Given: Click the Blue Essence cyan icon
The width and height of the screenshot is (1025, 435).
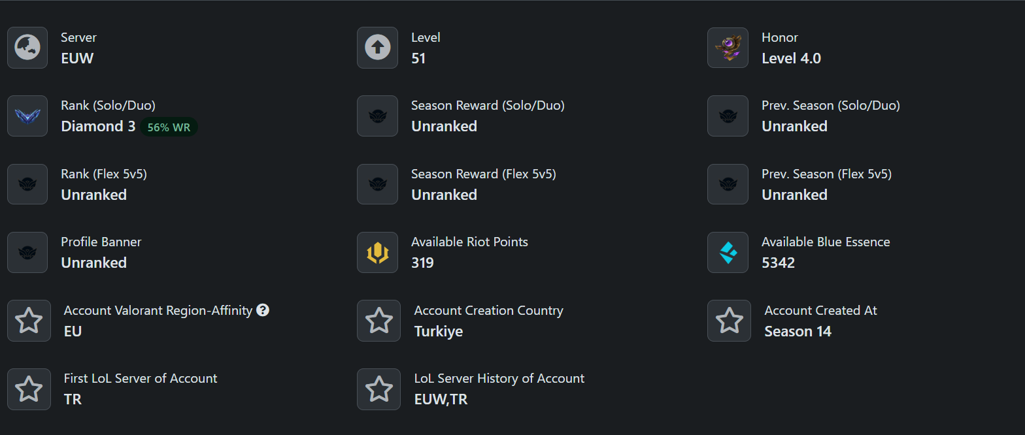Looking at the screenshot, I should click(x=728, y=252).
